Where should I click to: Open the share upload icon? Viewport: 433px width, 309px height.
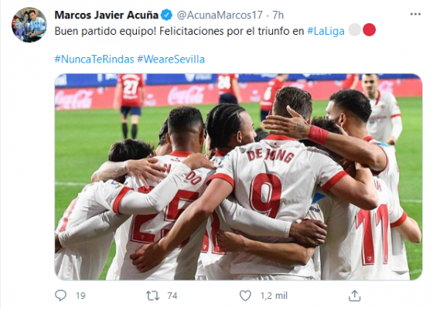coord(355,295)
